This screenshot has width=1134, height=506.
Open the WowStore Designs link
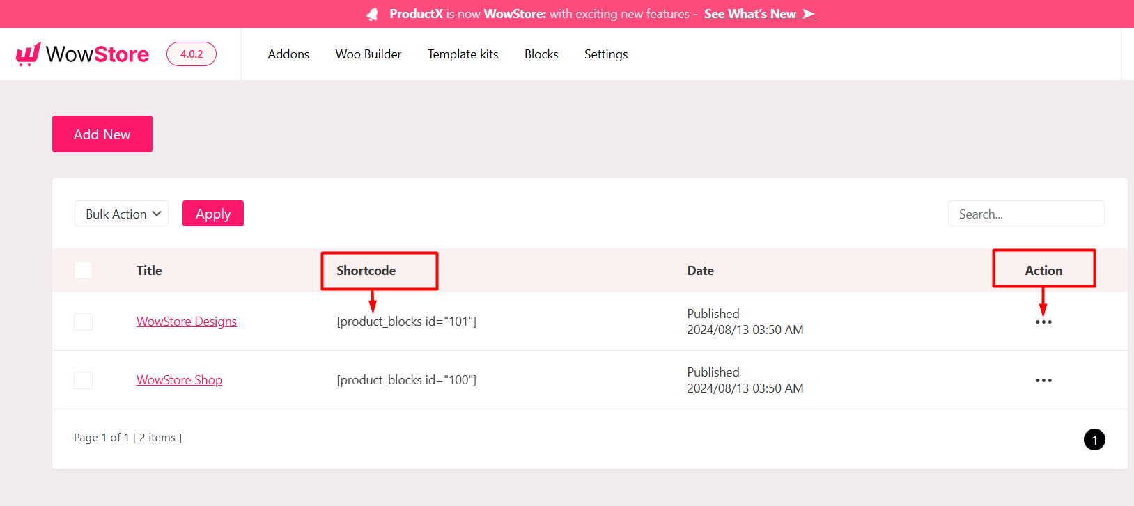pos(187,322)
